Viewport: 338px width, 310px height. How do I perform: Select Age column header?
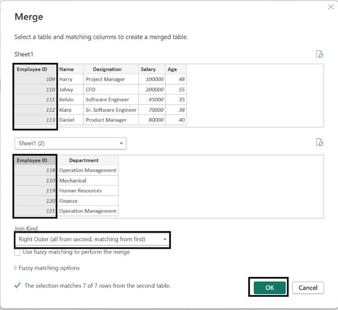173,69
